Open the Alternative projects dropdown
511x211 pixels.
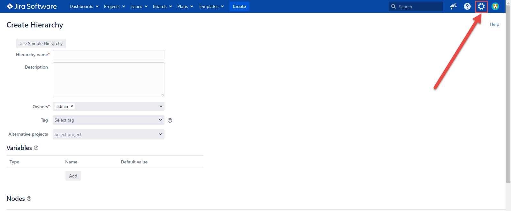pyautogui.click(x=109, y=134)
